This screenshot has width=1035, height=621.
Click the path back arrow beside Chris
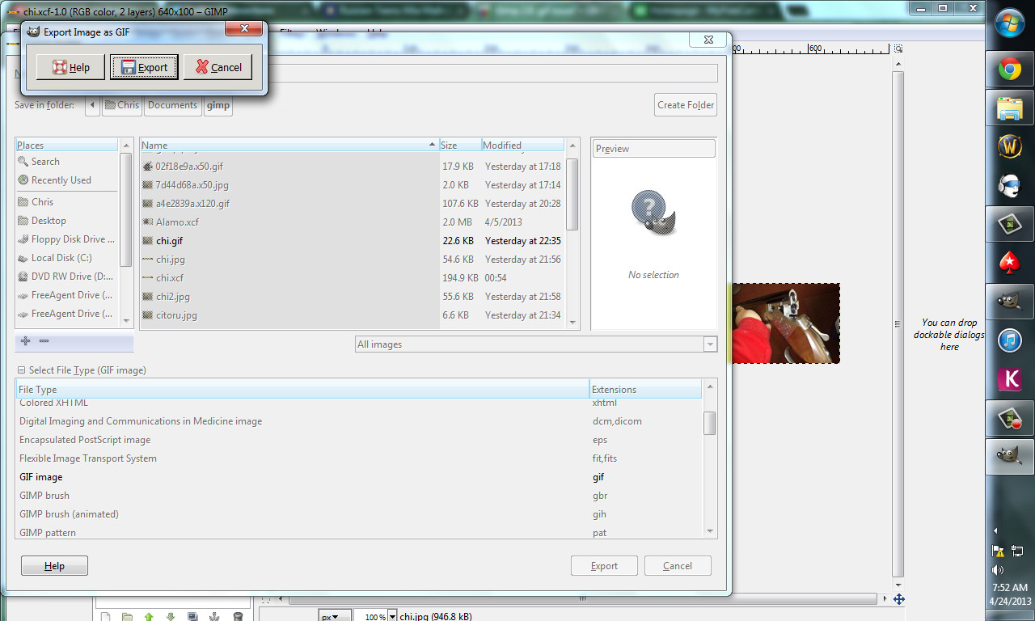pyautogui.click(x=92, y=105)
